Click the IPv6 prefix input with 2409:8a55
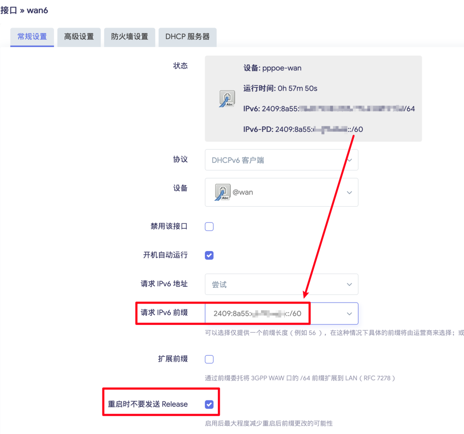The image size is (464, 434). (x=281, y=313)
